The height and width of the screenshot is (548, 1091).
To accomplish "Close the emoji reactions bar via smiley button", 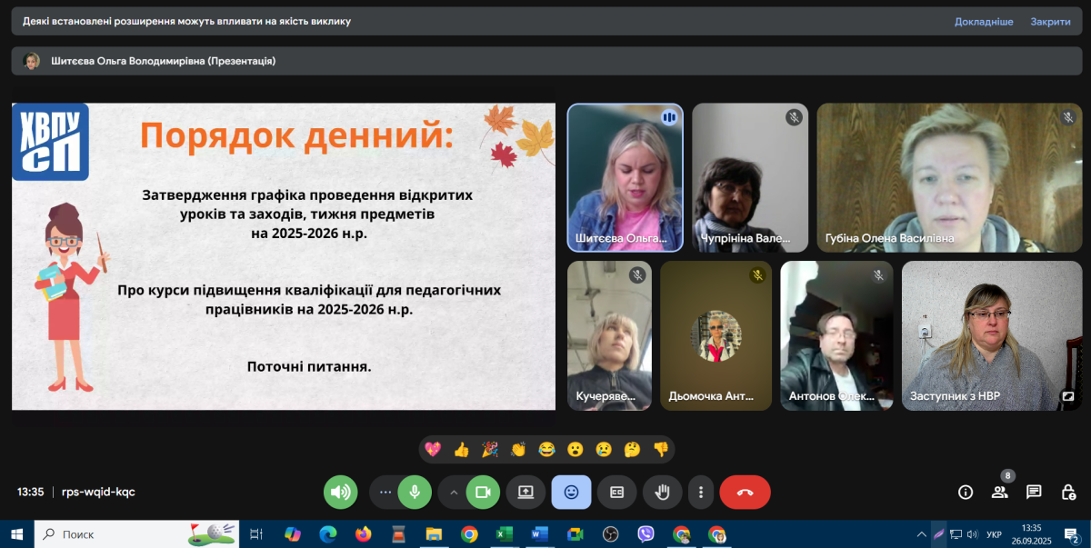I will 571,492.
